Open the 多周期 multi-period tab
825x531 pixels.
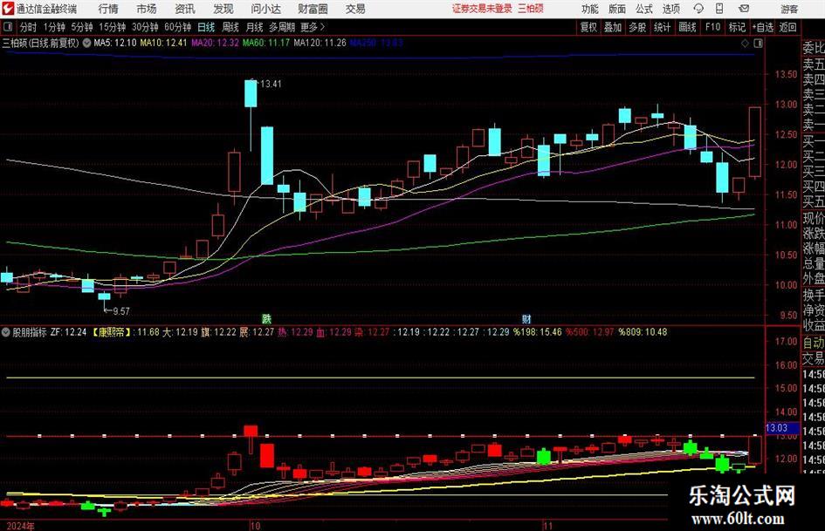point(282,27)
